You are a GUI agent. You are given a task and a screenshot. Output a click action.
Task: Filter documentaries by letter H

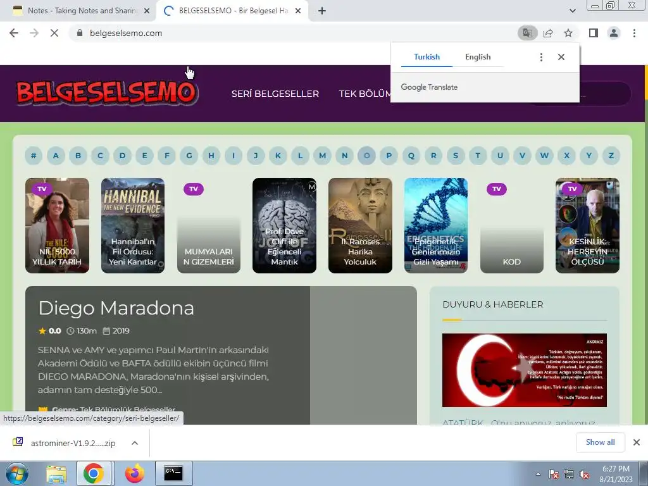click(x=211, y=156)
